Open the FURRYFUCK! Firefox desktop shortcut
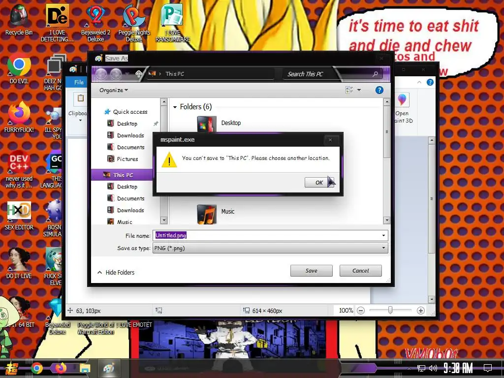The image size is (504, 378). [19, 117]
